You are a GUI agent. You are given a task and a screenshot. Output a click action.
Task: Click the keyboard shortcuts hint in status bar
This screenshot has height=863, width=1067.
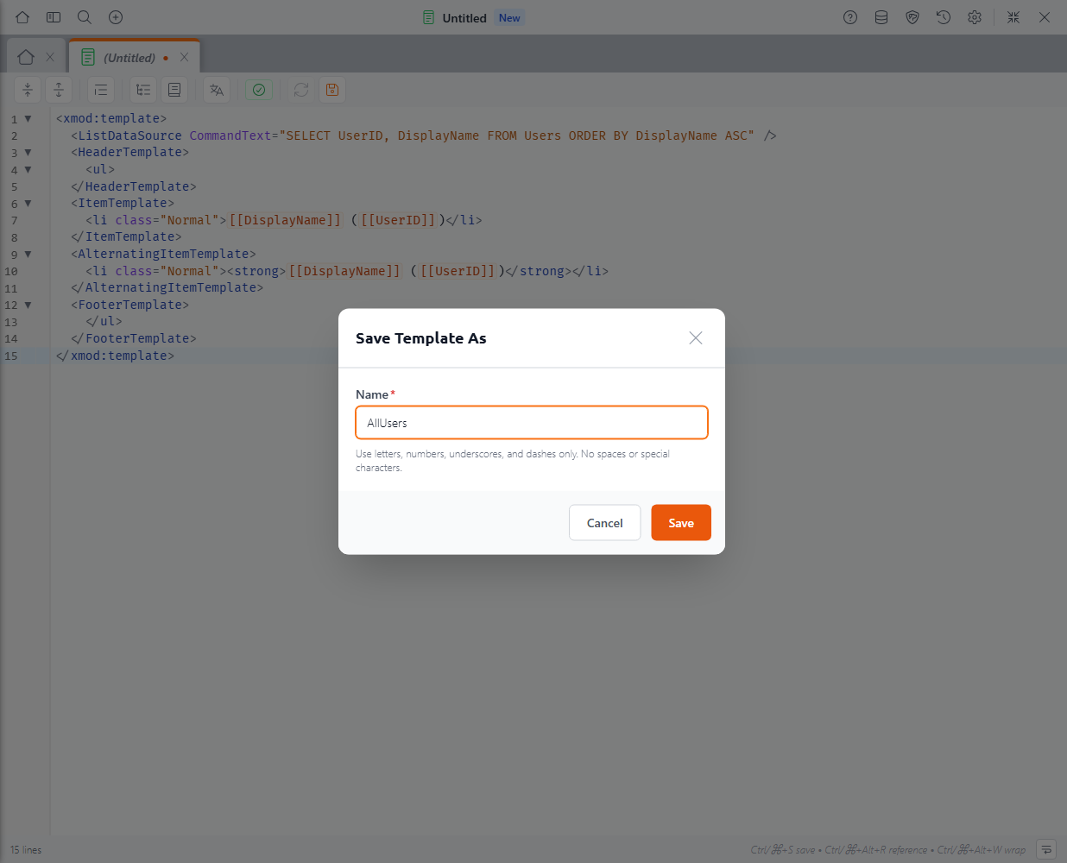888,850
